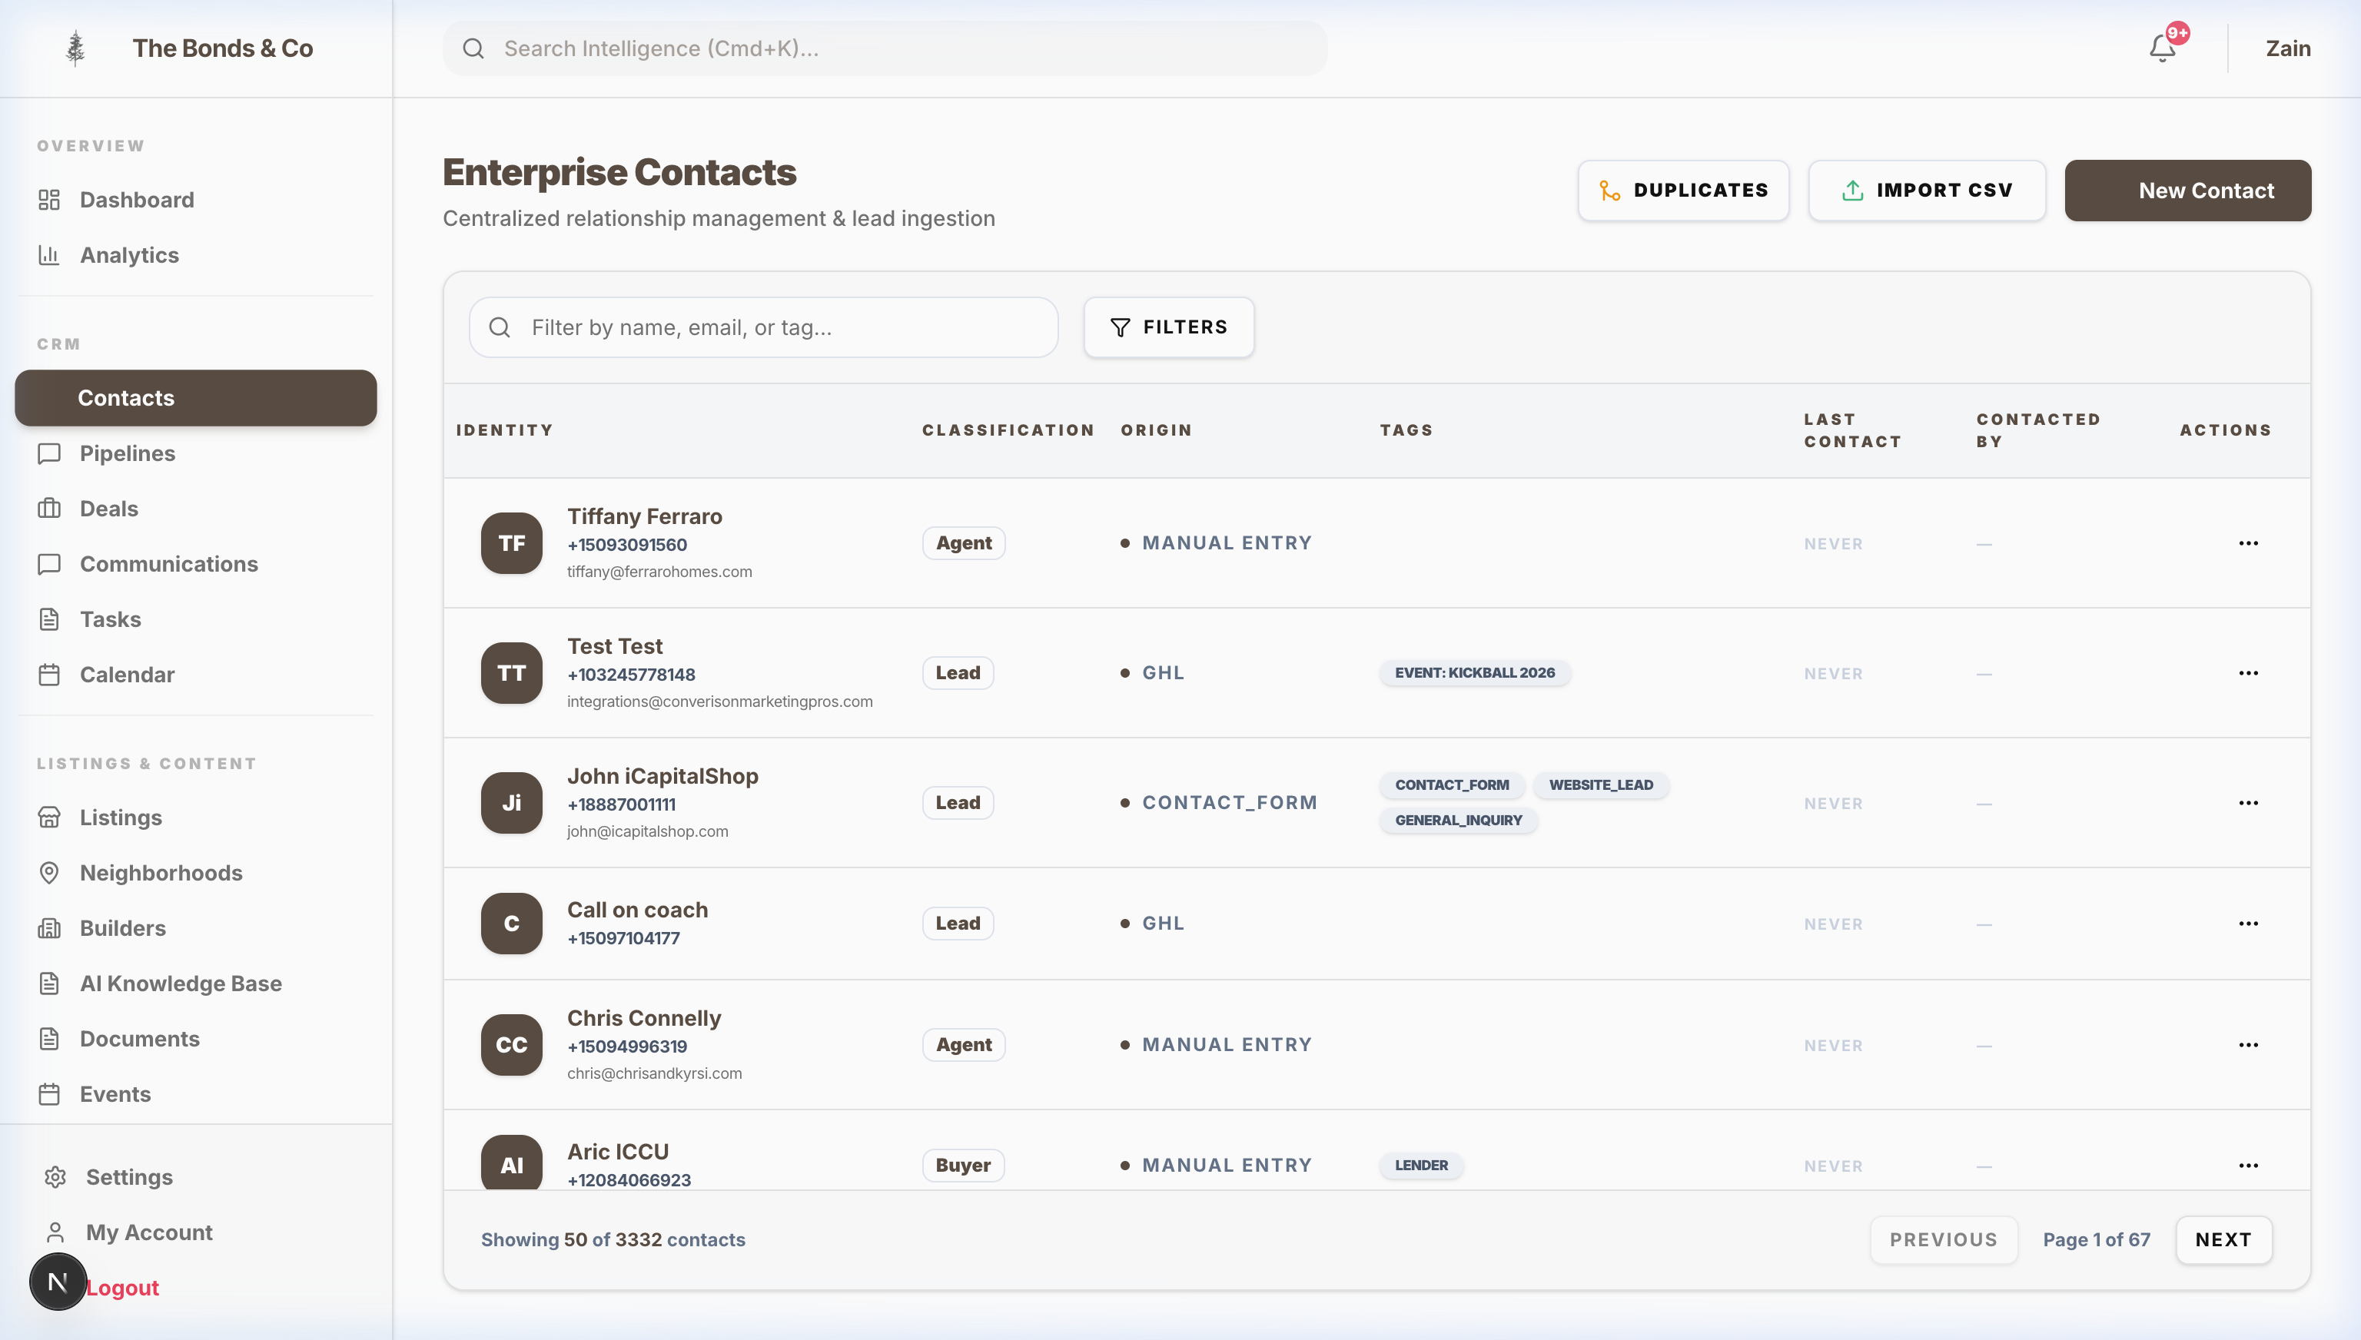Create a New Contact
Image resolution: width=2361 pixels, height=1340 pixels.
[2187, 191]
